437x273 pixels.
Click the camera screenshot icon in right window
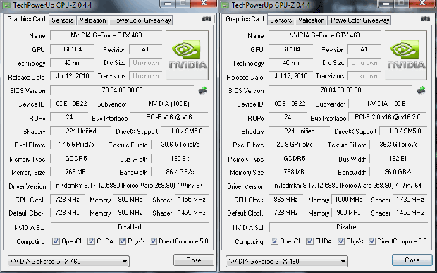[x=425, y=19]
